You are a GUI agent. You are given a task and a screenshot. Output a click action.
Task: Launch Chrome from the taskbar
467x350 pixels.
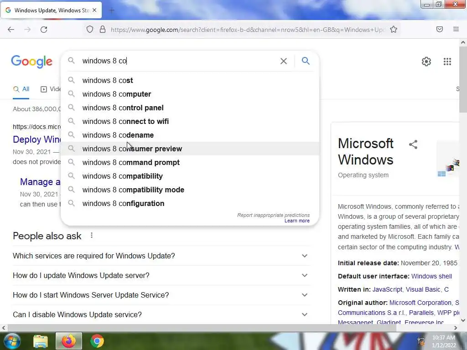click(x=97, y=341)
